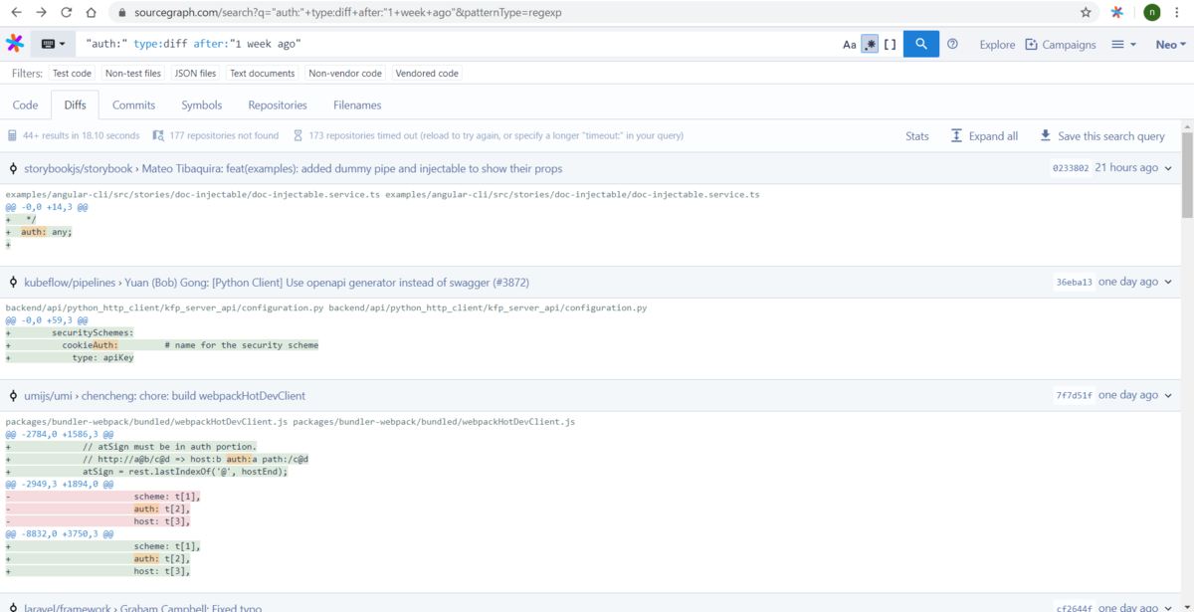The height and width of the screenshot is (612, 1194).
Task: Open the Stats view
Action: pyautogui.click(x=917, y=136)
